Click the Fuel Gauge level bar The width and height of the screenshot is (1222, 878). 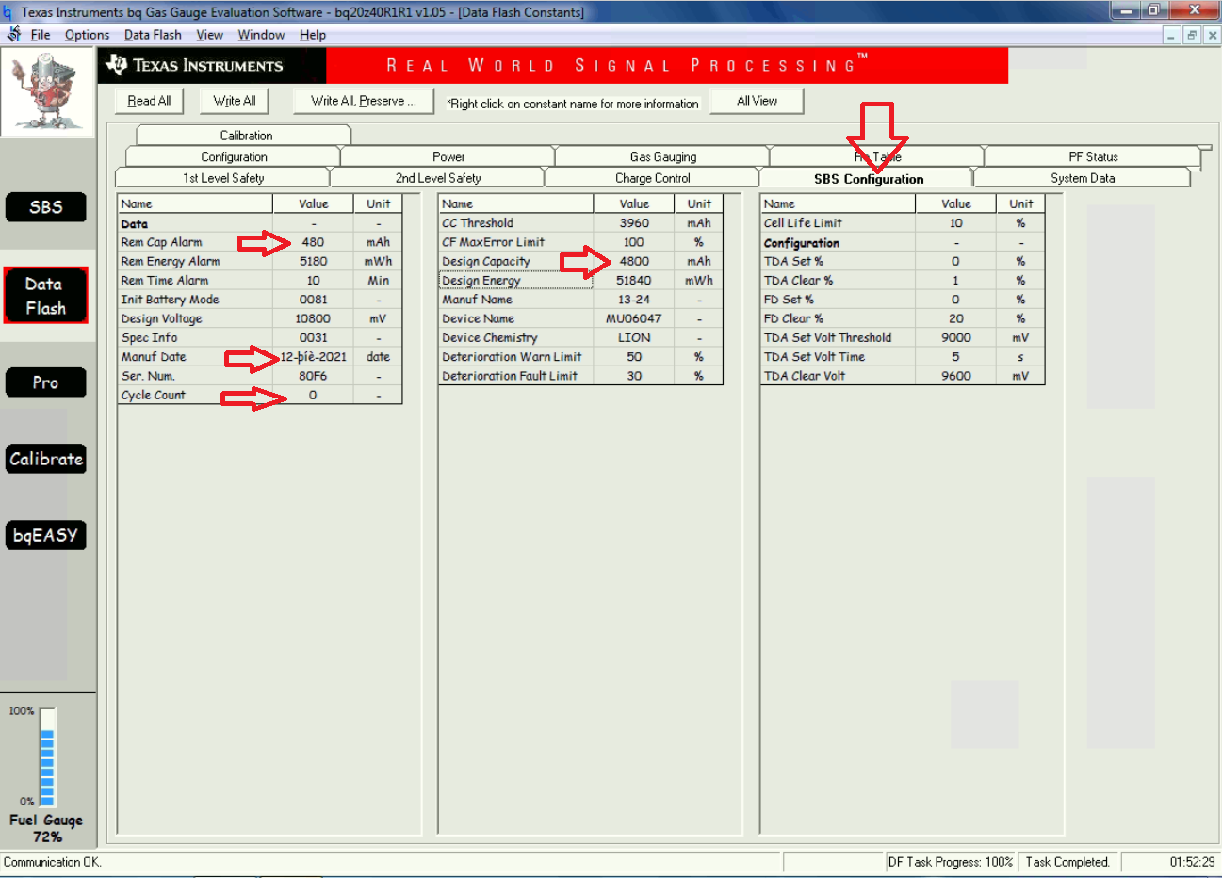[47, 756]
